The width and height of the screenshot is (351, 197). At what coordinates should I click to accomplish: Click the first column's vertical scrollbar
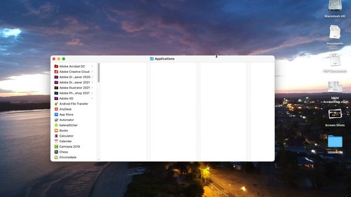(x=99, y=73)
